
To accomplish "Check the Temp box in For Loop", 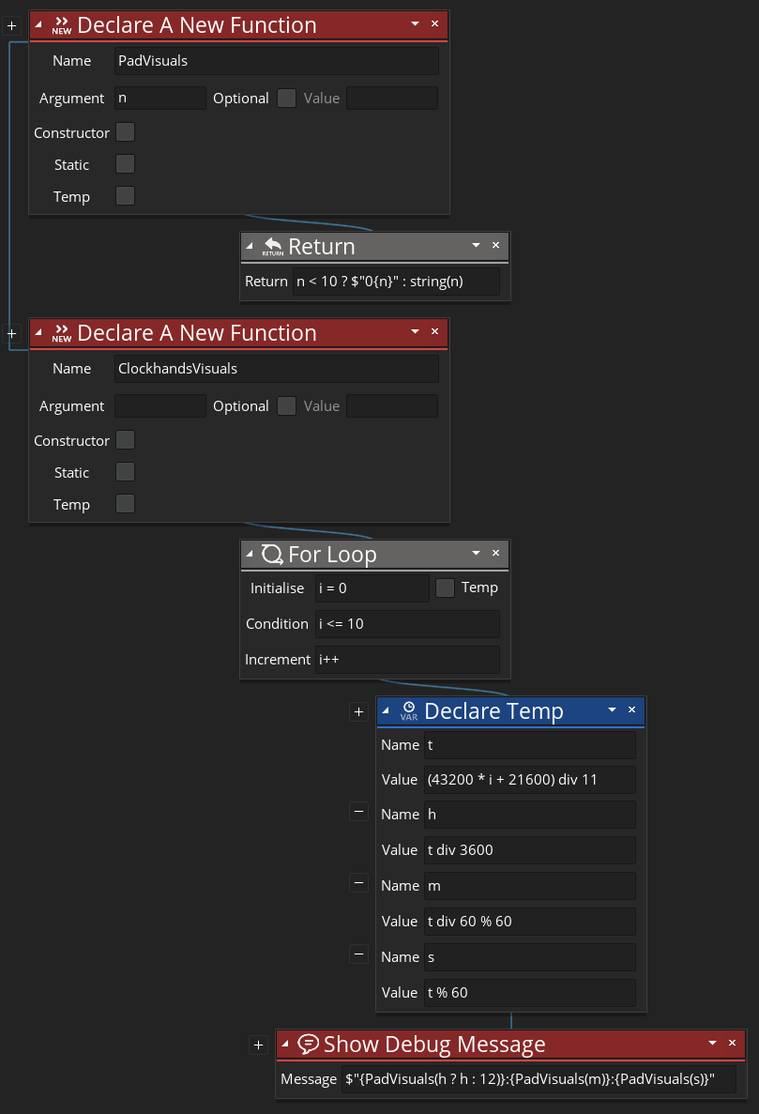I will point(446,588).
